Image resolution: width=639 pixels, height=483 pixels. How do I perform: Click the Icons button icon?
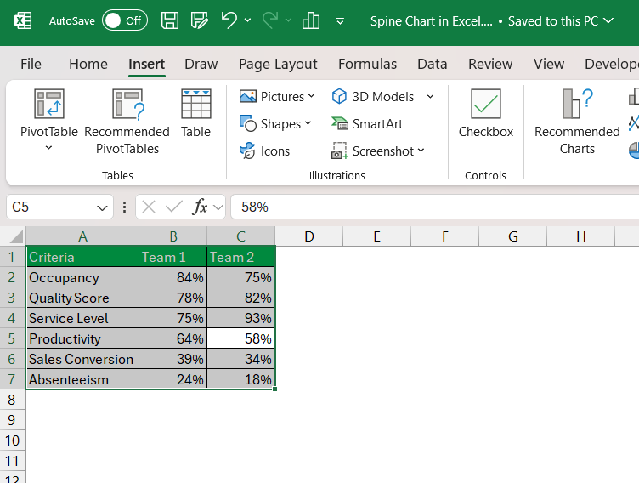[247, 151]
